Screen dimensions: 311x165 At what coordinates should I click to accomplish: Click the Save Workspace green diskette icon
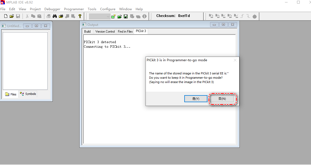[x=126, y=16]
